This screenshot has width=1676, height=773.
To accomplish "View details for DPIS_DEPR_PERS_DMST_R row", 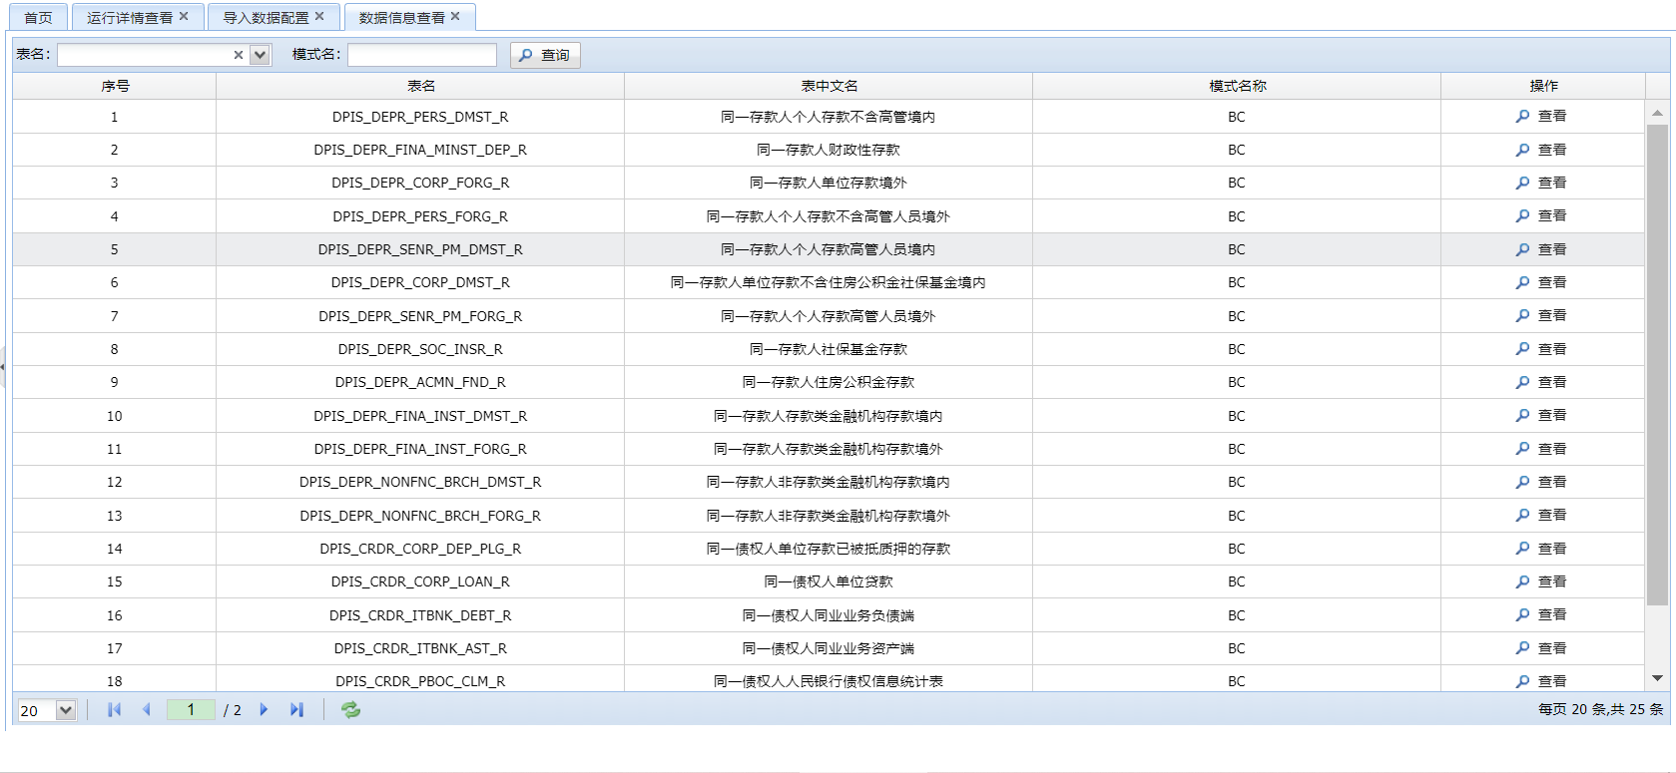I will point(1541,117).
